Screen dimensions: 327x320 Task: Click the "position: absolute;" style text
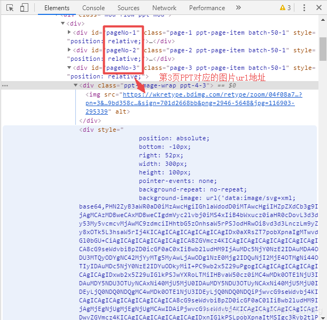pos(174,138)
